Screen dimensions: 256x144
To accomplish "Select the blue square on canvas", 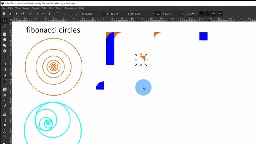I will point(203,36).
